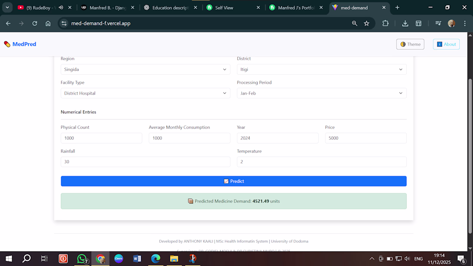Open the Downloads icon

[x=405, y=23]
